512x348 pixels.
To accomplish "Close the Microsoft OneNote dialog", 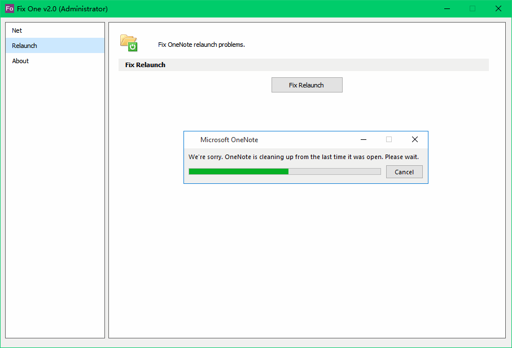I will 415,139.
